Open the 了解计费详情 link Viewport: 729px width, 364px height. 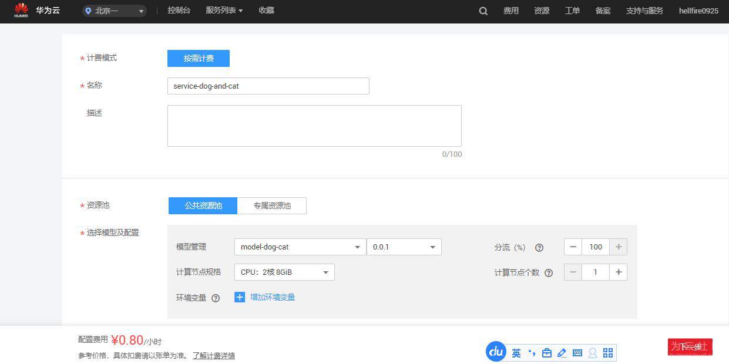pos(214,355)
